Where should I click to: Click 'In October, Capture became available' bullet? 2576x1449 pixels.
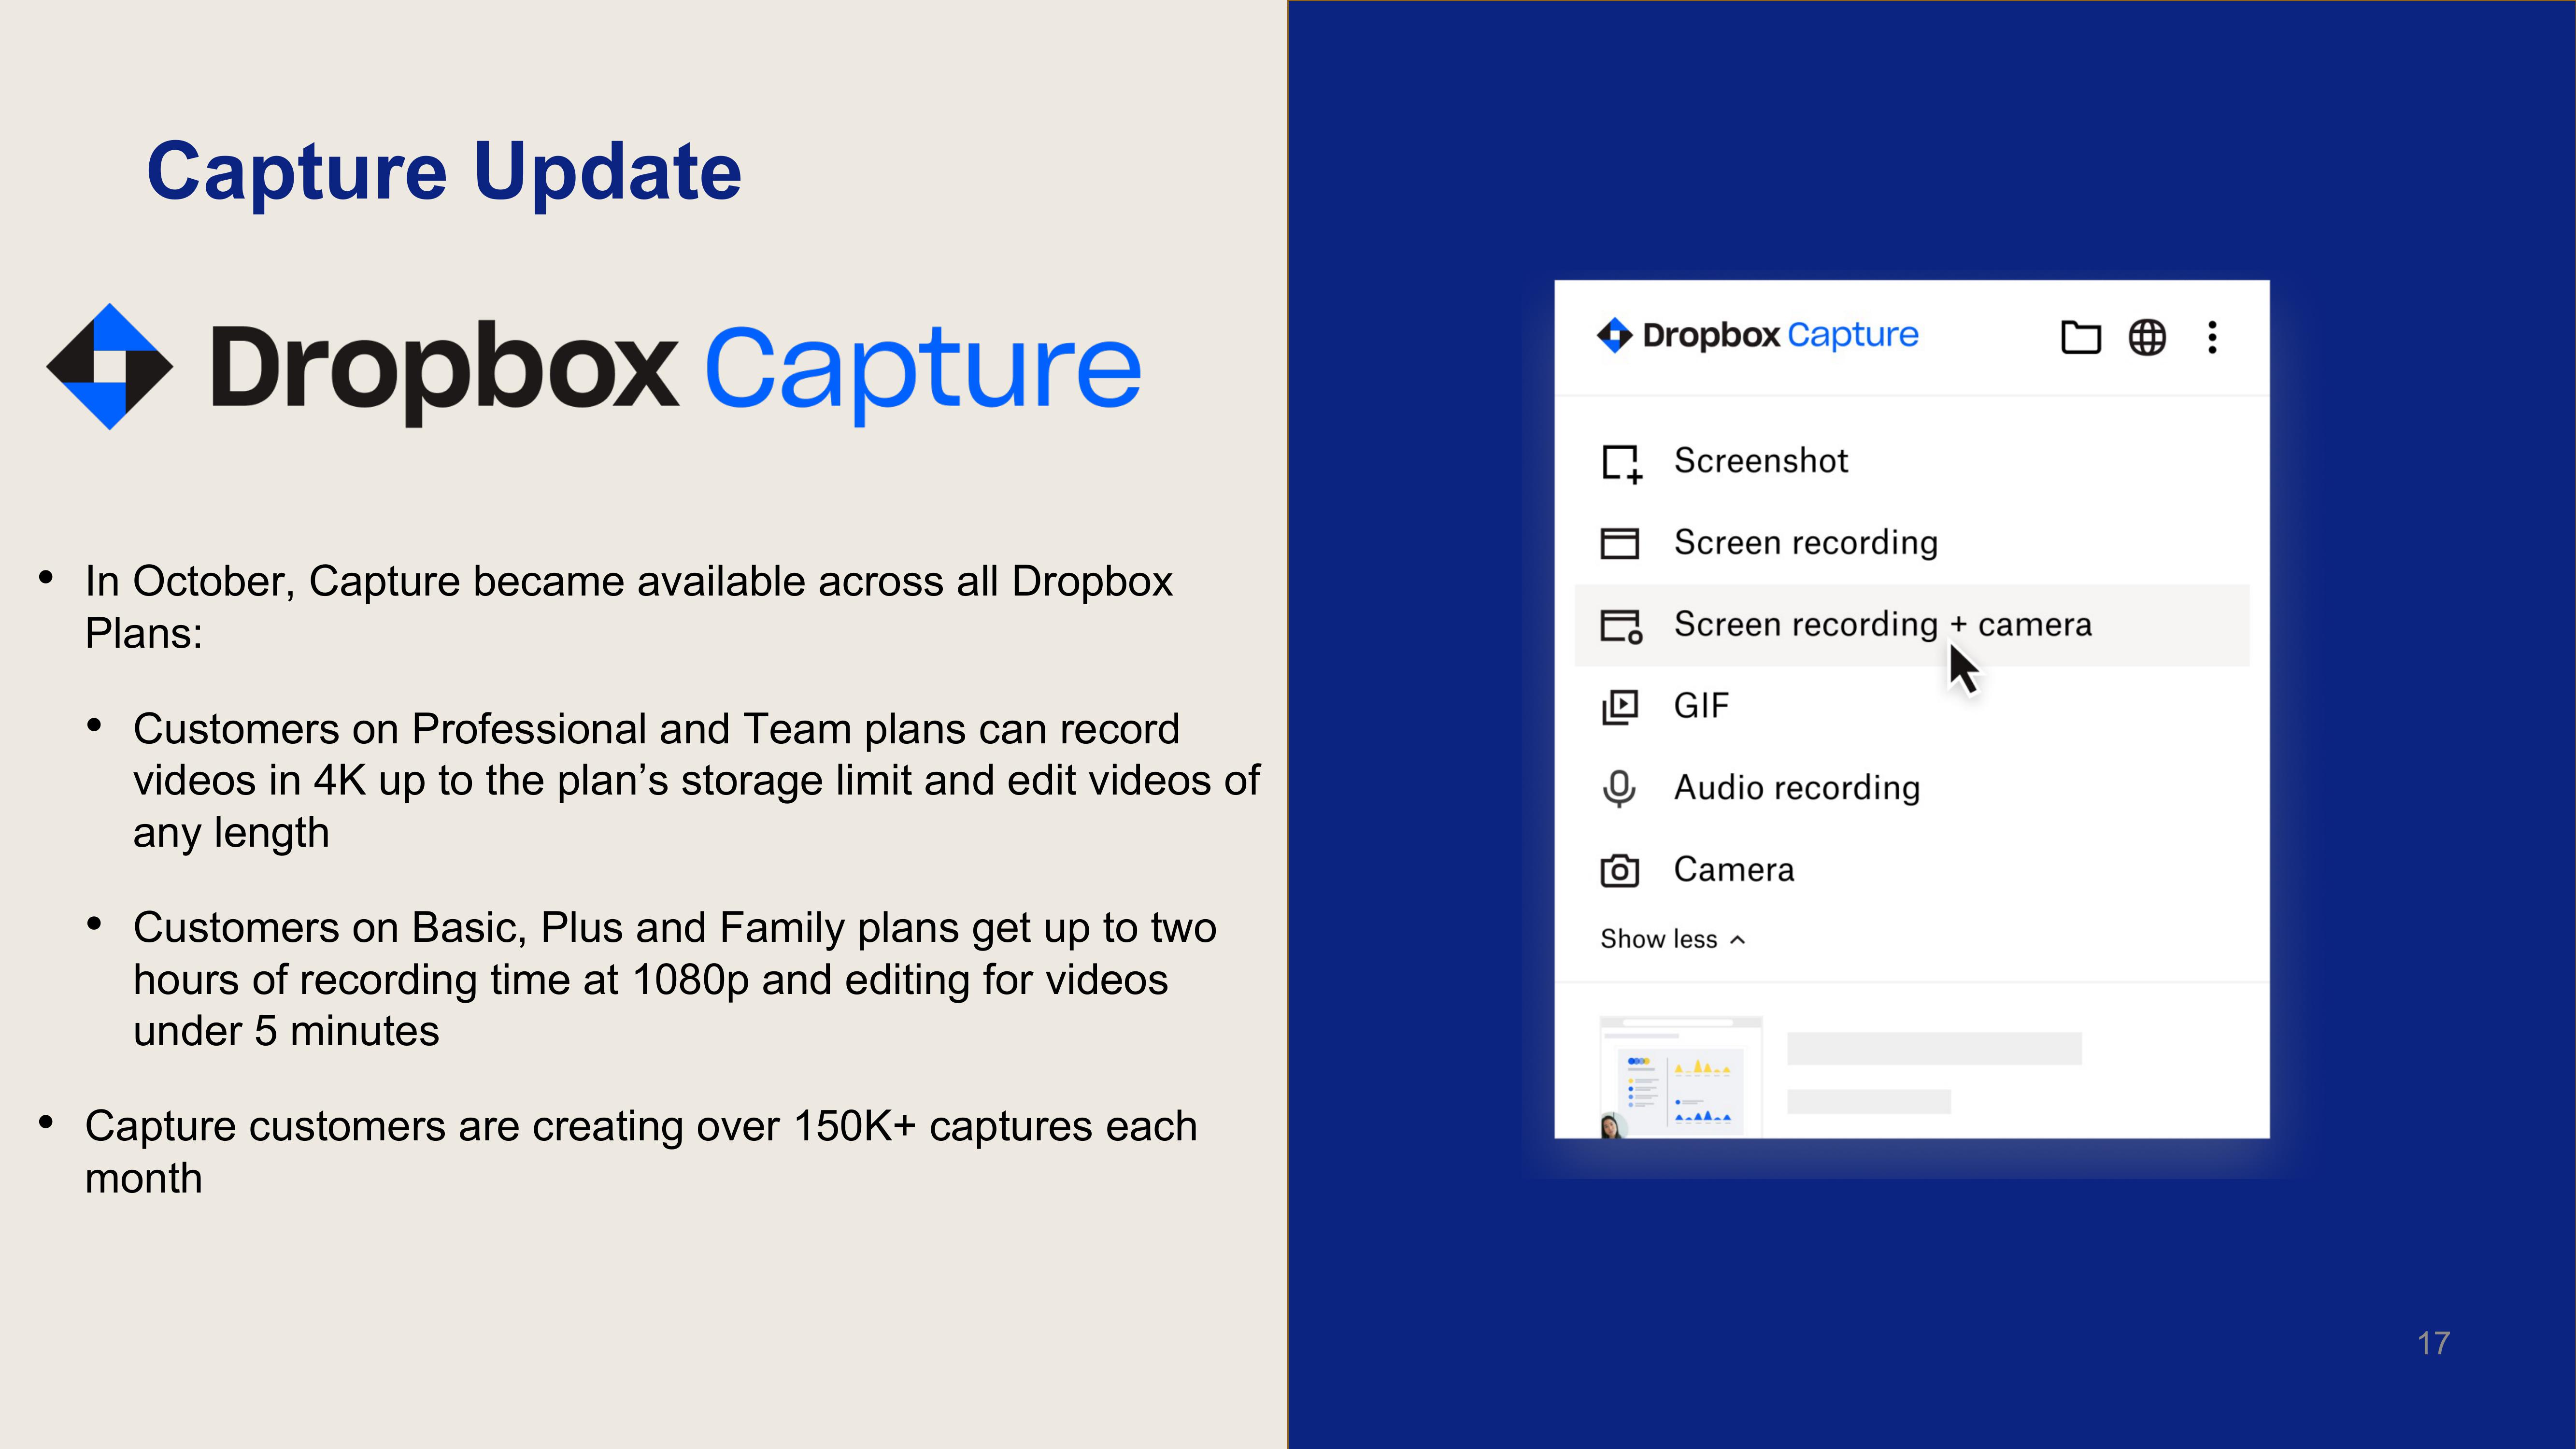tap(628, 607)
